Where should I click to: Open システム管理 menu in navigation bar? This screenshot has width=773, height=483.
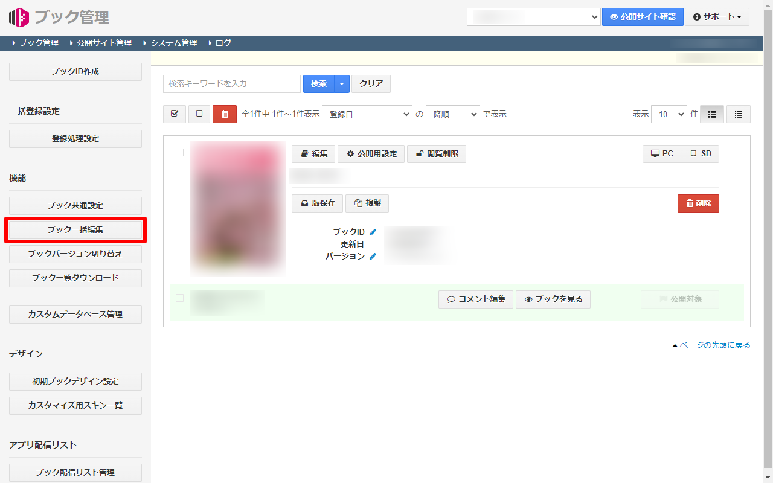(173, 43)
